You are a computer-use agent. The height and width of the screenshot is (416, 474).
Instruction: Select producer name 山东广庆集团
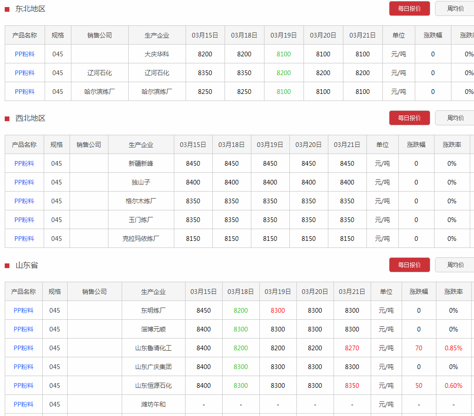[x=153, y=367]
